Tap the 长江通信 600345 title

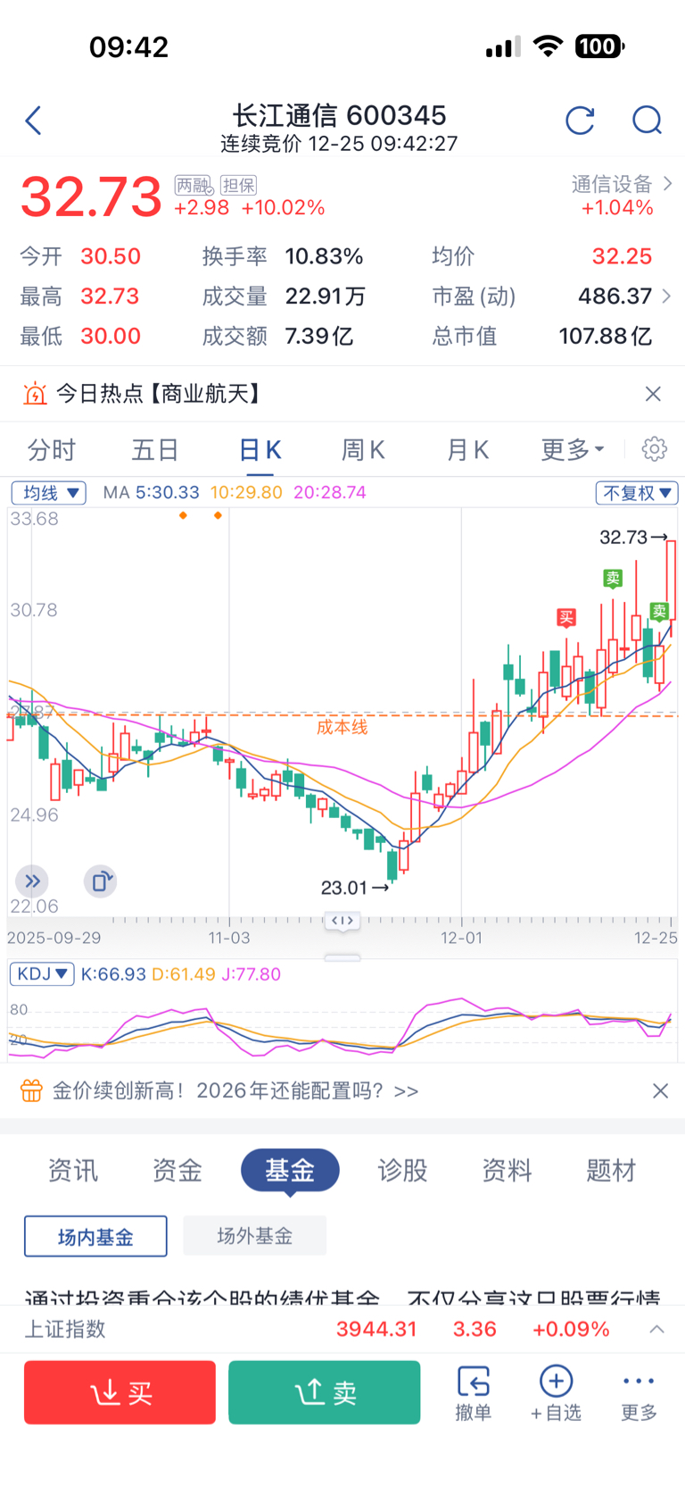point(339,115)
